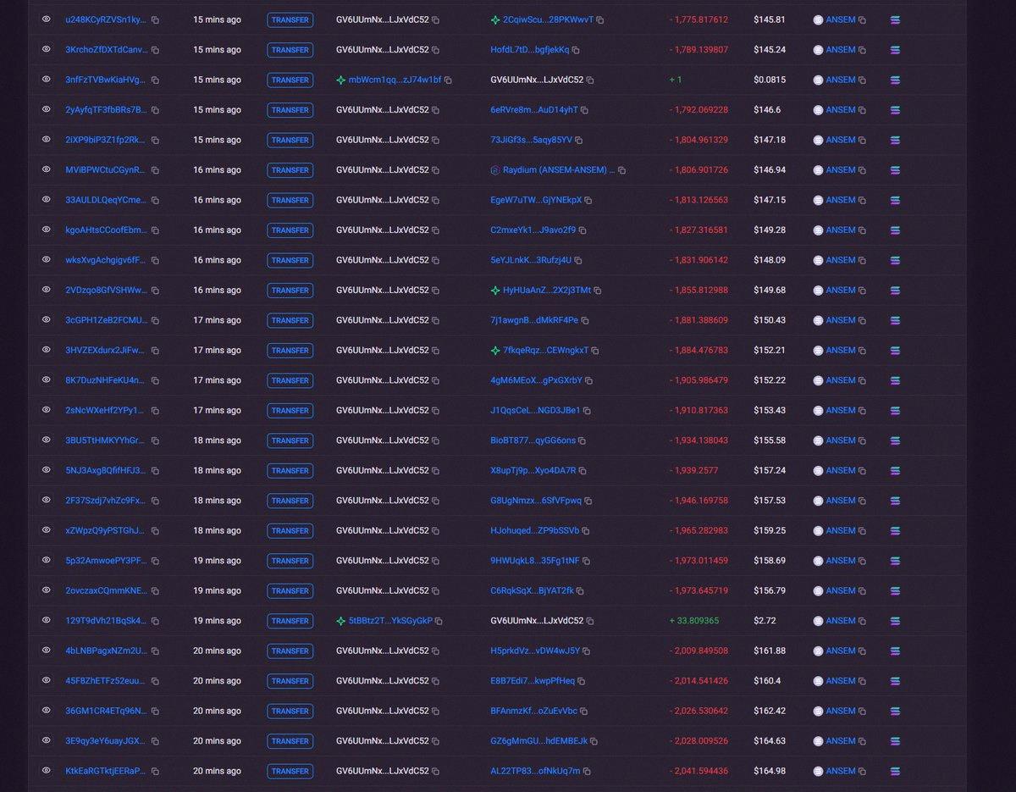Viewport: 1016px width, 792px height.
Task: Open transaction 3cGPH1ZeB2FCMU details
Action: click(x=106, y=320)
